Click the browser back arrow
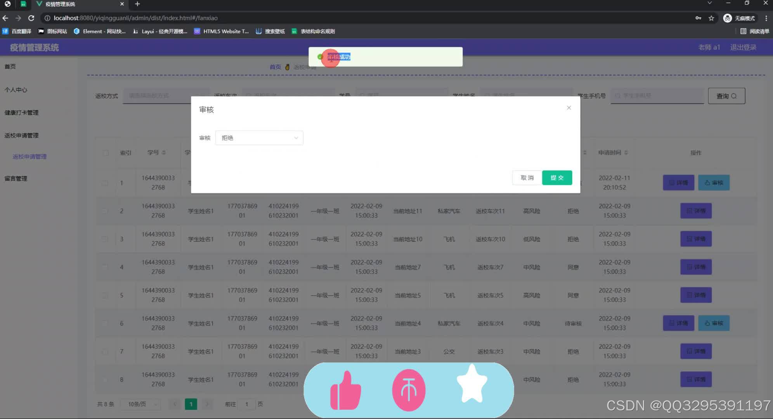773x419 pixels. [x=5, y=18]
